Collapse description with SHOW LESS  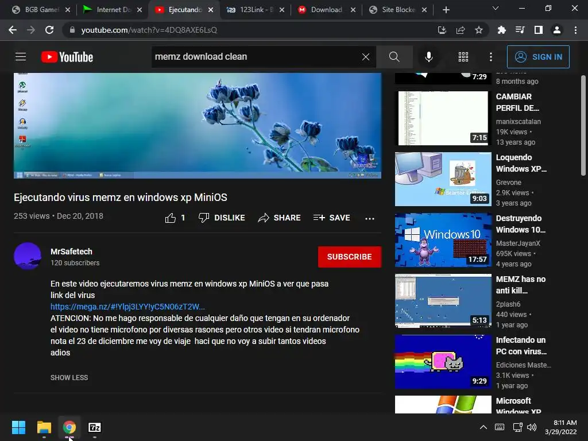tap(69, 378)
